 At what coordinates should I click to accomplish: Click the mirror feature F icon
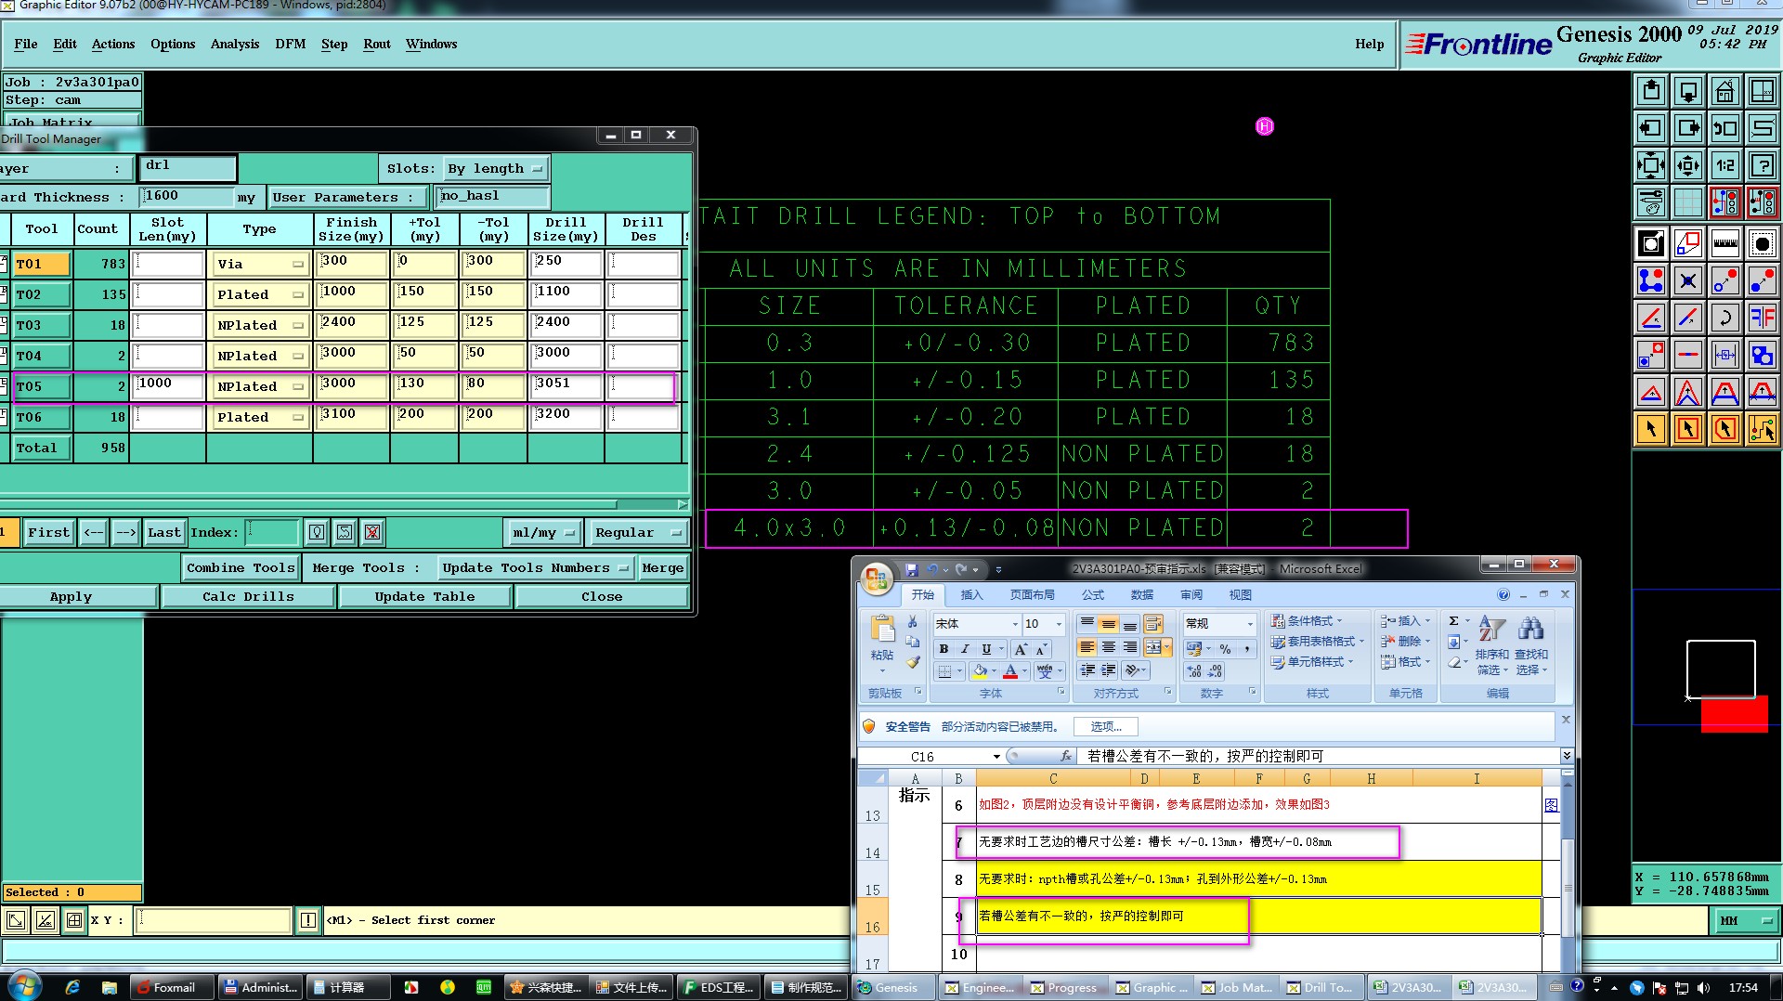[x=1762, y=318]
